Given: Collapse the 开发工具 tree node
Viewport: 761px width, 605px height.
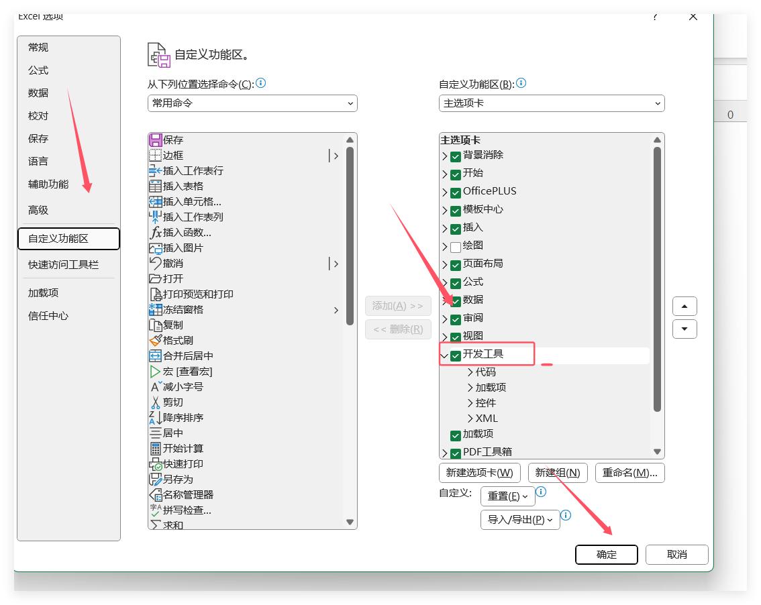Looking at the screenshot, I should [444, 356].
